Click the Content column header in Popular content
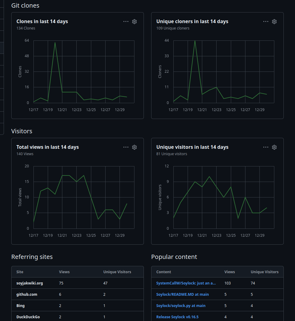The image size is (295, 321). [164, 272]
